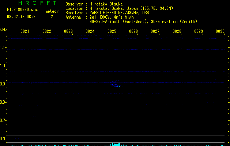Click time marker 0629
230x146 pixels.
pos(199,31)
